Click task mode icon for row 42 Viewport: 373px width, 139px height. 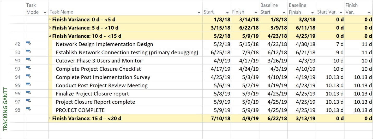pyautogui.click(x=29, y=44)
